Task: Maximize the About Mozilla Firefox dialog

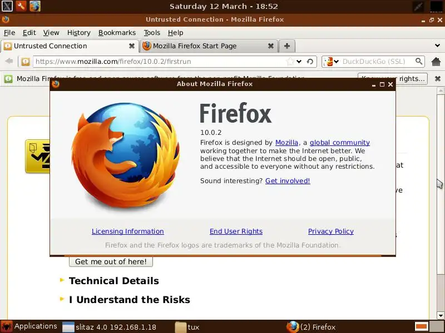Action: pos(382,84)
